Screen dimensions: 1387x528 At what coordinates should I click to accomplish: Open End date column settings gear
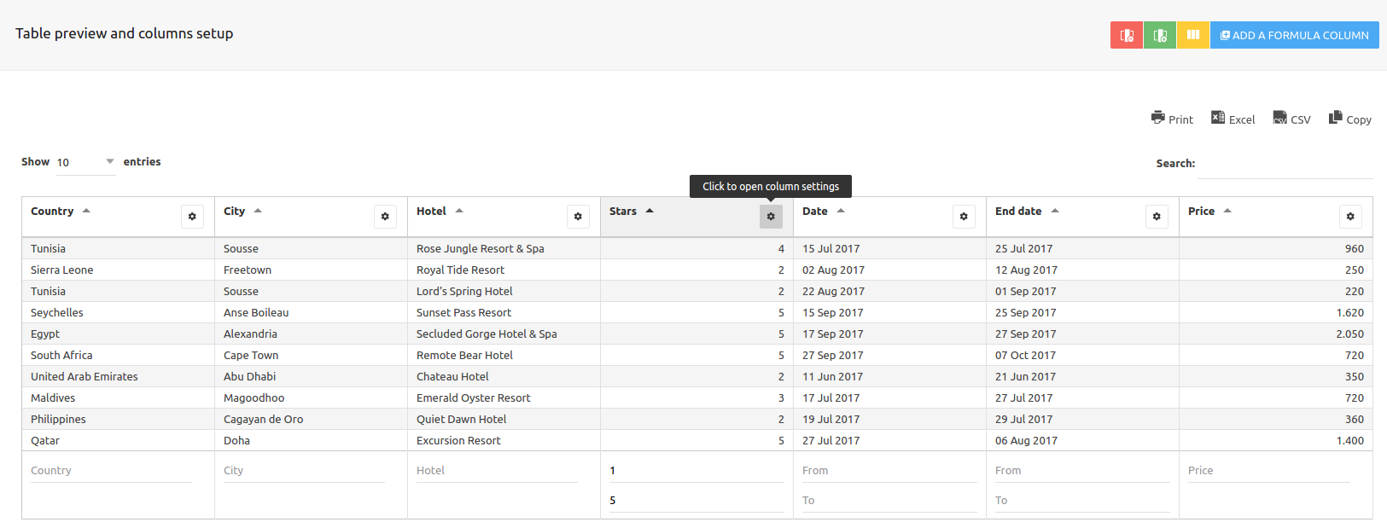pos(1157,217)
